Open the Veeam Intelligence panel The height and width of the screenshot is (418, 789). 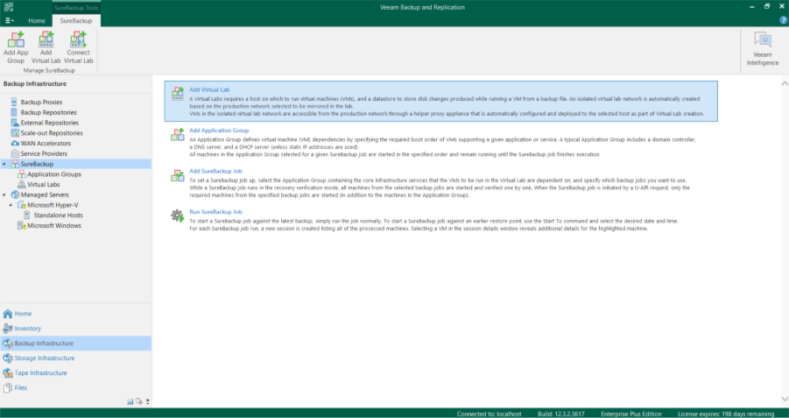762,46
